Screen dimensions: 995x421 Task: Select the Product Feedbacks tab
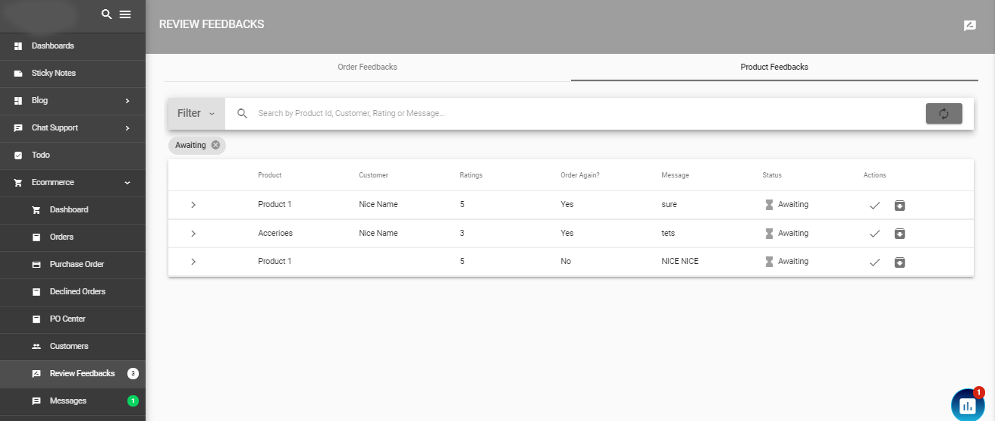coord(774,68)
